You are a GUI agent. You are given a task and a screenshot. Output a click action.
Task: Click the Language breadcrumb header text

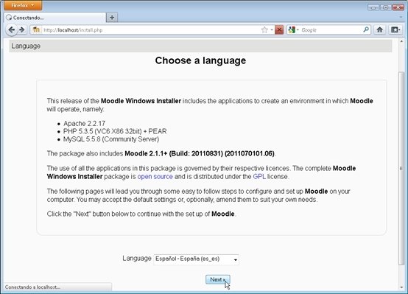coord(26,46)
